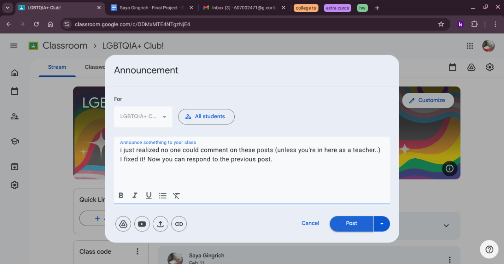Open the Google apps grid
The height and width of the screenshot is (264, 504).
click(x=470, y=46)
